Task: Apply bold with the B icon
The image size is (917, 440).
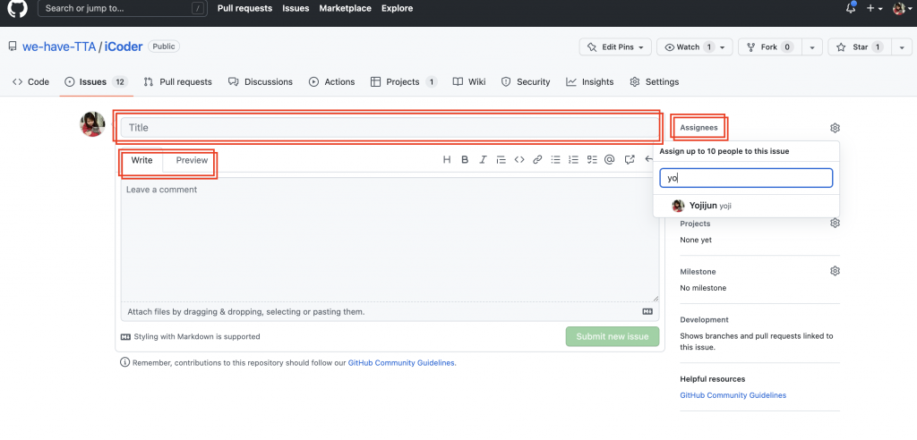Action: (x=465, y=159)
